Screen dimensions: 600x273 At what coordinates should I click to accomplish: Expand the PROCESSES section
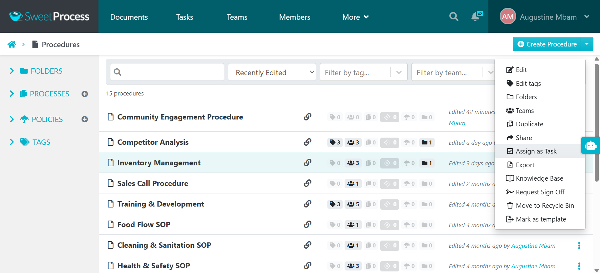tap(12, 94)
